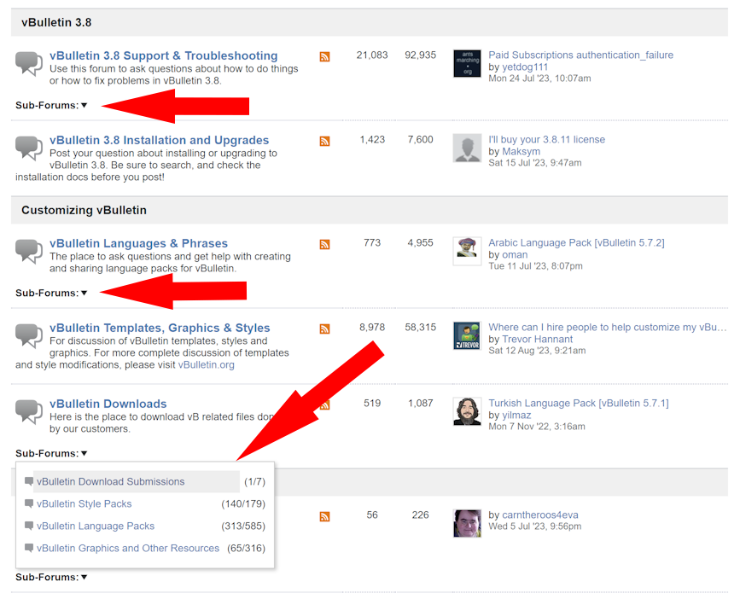Click forum icon beside vBulletin Downloads

(x=29, y=411)
